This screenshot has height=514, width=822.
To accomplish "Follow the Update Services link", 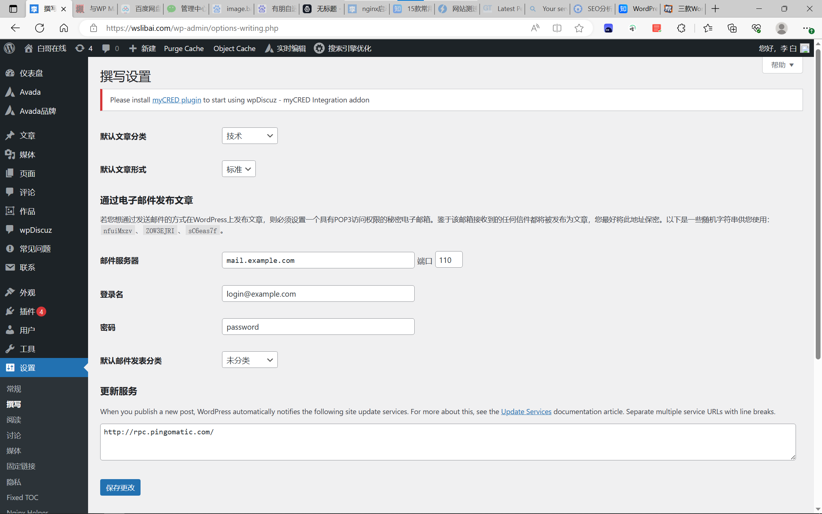I will pyautogui.click(x=526, y=412).
